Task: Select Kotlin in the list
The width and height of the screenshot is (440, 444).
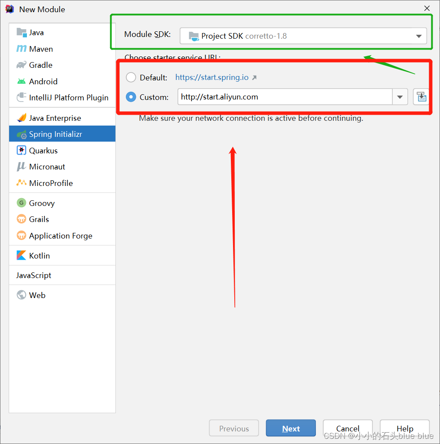Action: 62,256
